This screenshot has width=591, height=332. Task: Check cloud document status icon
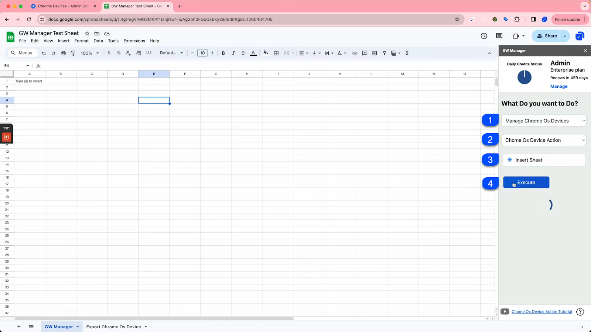point(107,34)
